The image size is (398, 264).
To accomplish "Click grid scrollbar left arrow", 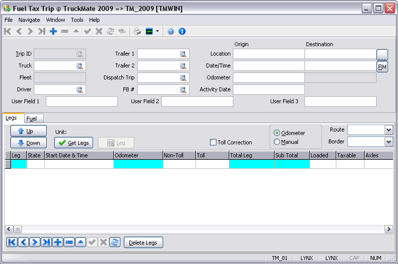I will 9,229.
